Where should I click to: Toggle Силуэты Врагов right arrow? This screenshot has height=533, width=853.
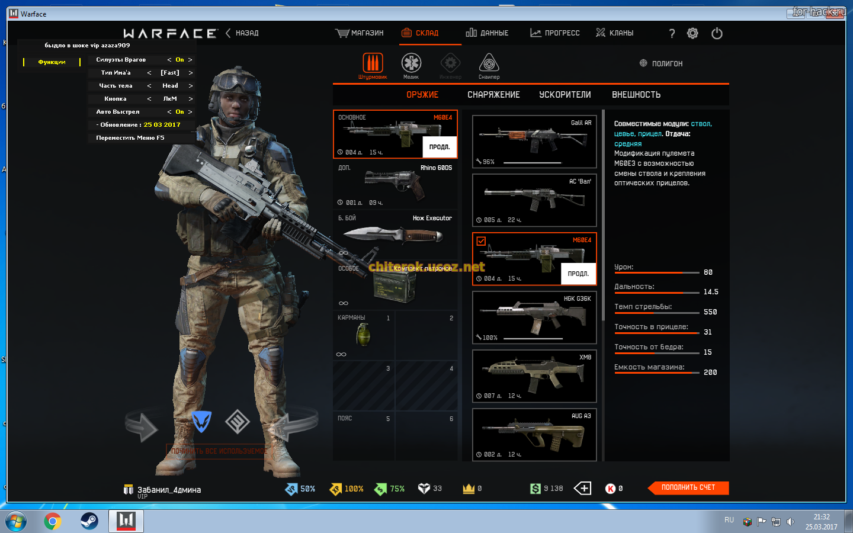click(x=190, y=60)
